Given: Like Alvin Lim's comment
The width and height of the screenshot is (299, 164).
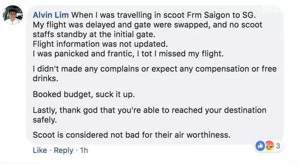Looking at the screenshot, I should [x=40, y=150].
